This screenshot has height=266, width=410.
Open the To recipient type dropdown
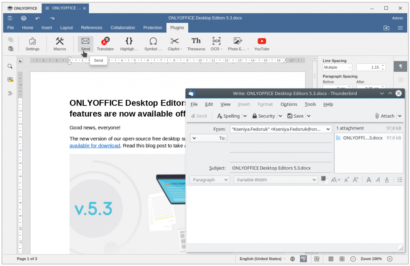209,138
